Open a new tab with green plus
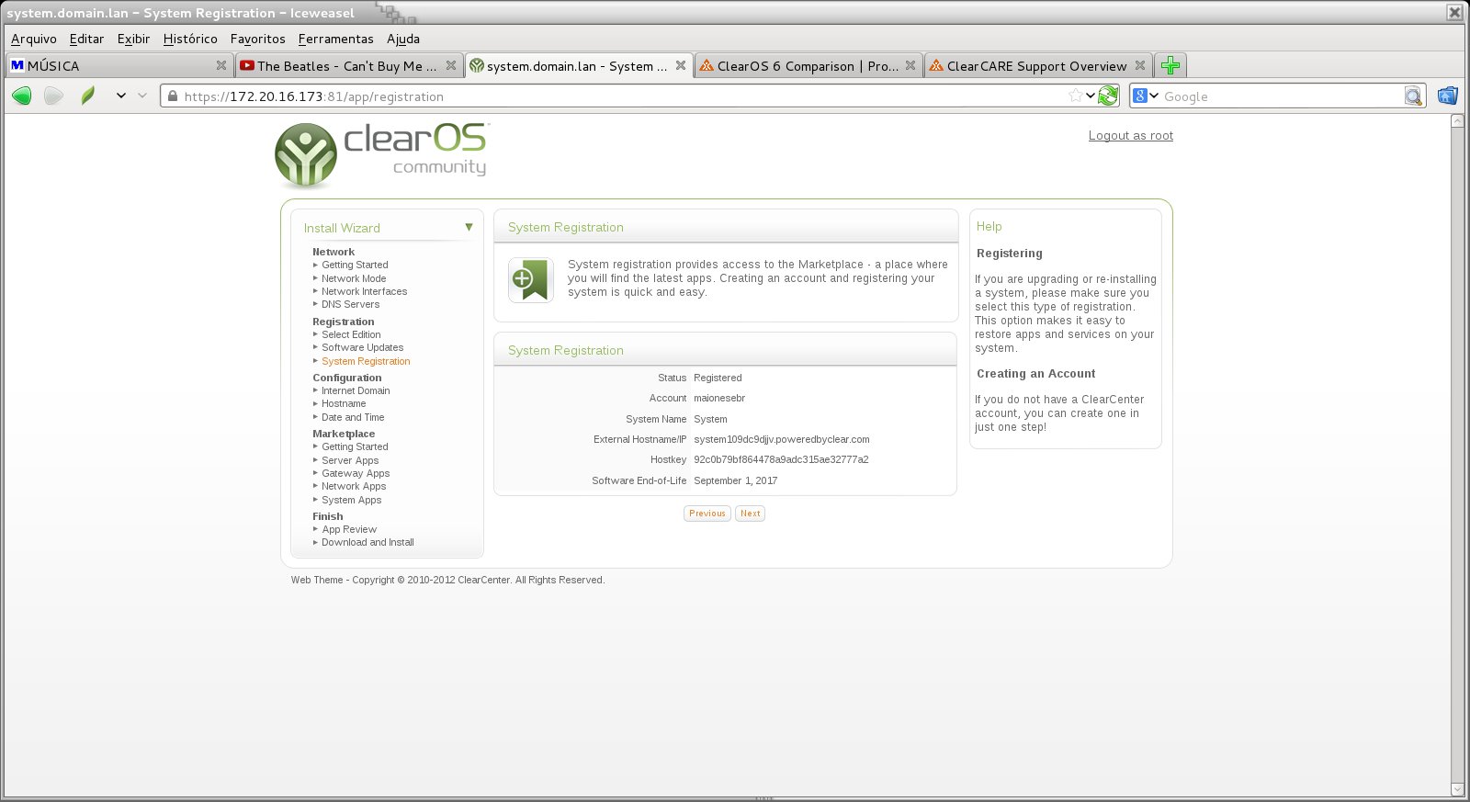 pos(1170,65)
